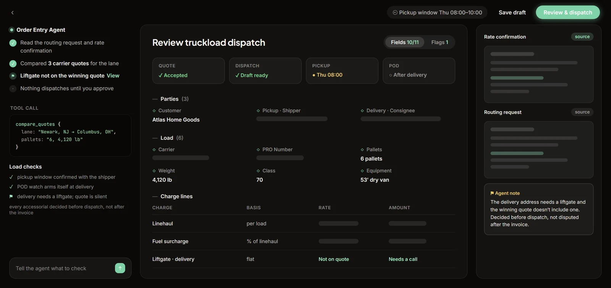
Task: Collapse the Parties (3) section
Action: click(170, 99)
